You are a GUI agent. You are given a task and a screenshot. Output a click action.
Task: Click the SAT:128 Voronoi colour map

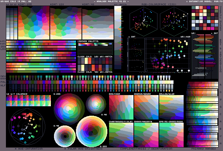[x=66, y=23]
